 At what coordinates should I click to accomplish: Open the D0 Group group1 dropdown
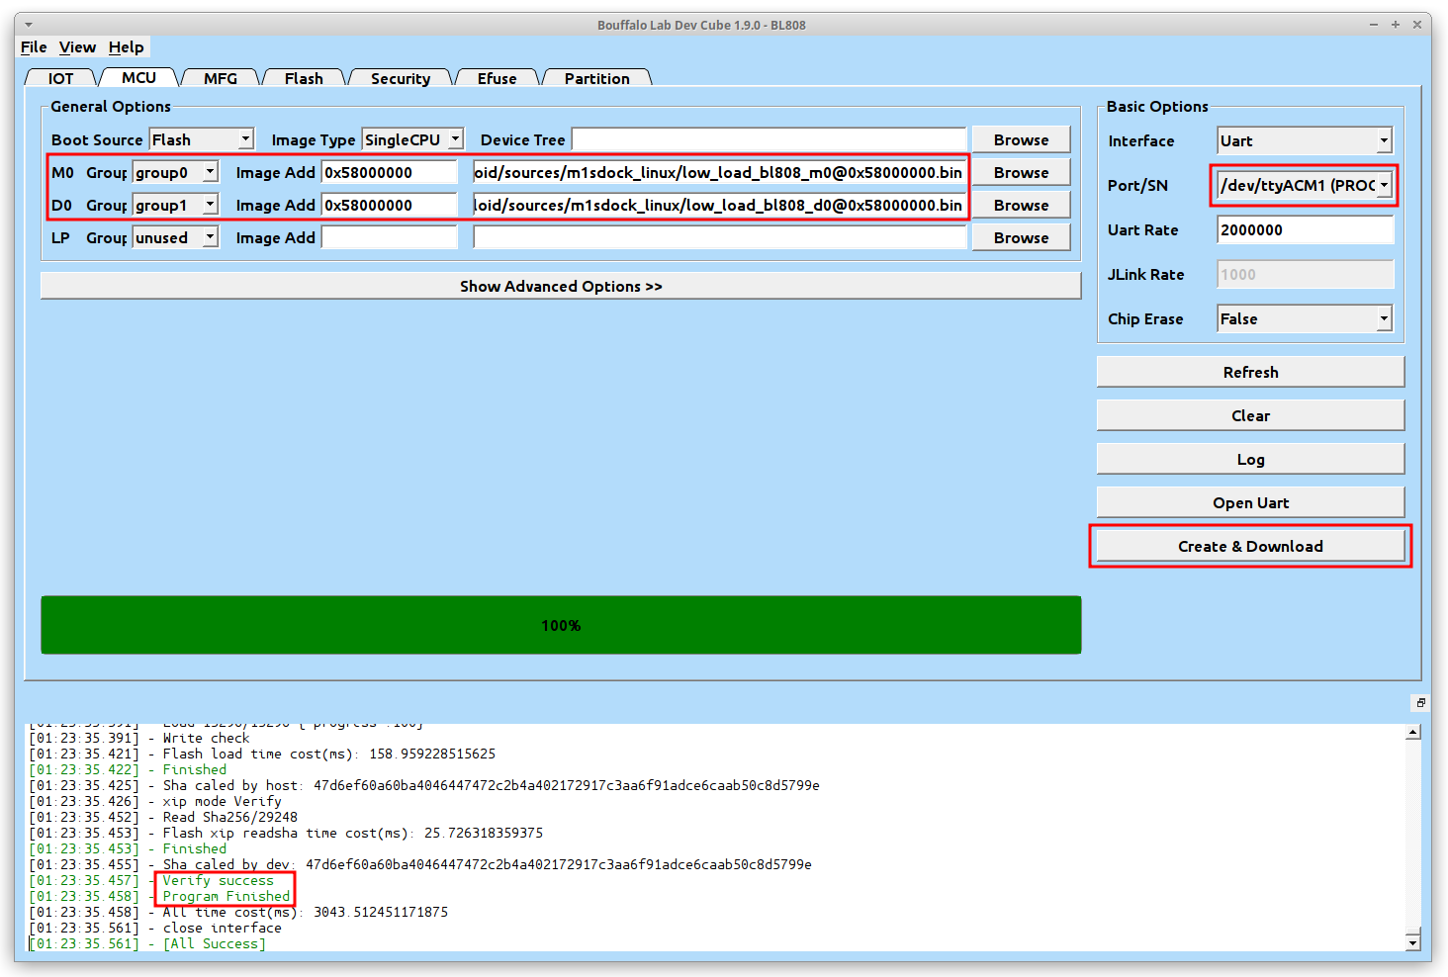coord(176,205)
